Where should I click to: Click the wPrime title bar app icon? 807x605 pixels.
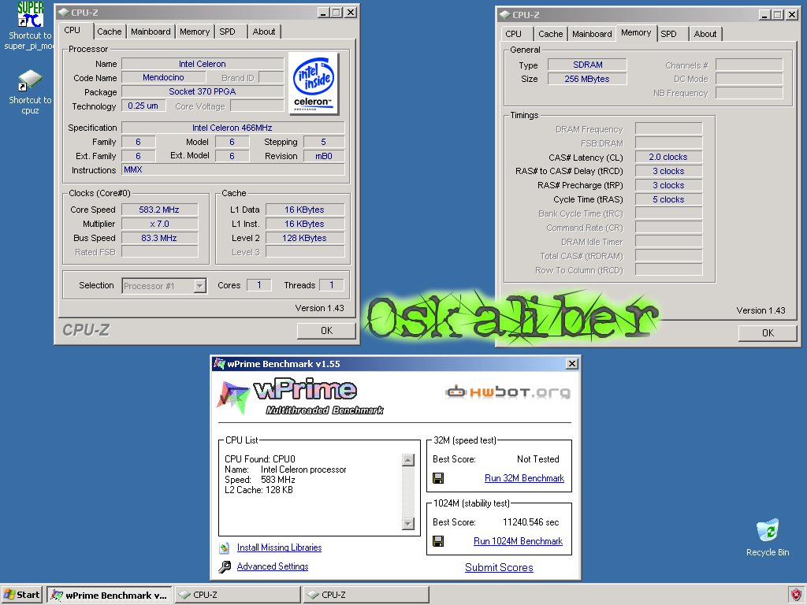[x=220, y=364]
